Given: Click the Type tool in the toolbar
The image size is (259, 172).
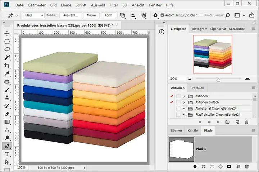Looking at the screenshot, I should pyautogui.click(x=7, y=154).
